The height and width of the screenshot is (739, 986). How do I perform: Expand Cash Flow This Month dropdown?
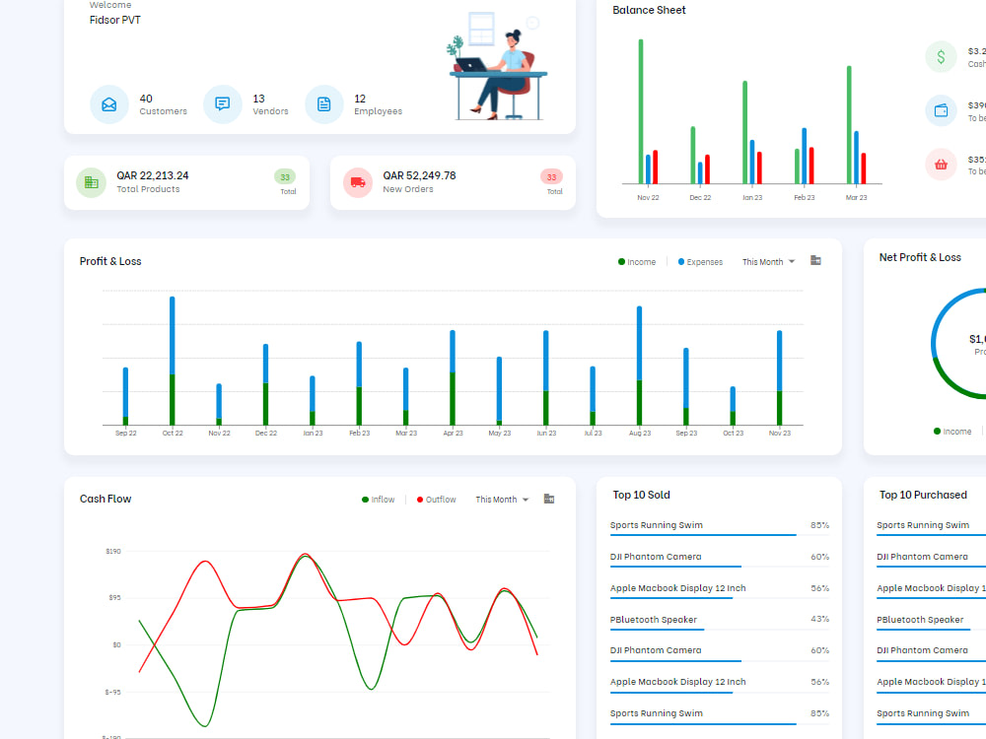pos(502,500)
